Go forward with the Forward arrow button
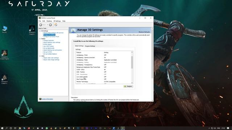 [50, 25]
